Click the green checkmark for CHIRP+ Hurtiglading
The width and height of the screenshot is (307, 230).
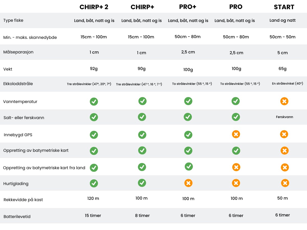coord(142,183)
